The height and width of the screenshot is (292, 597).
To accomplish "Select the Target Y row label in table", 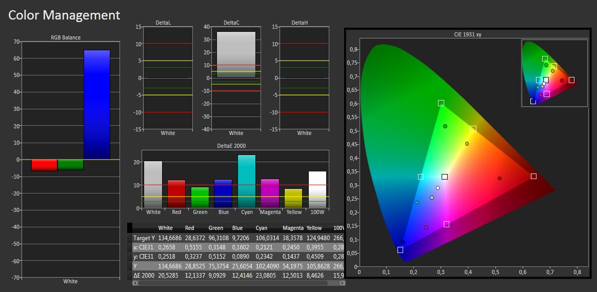I will tap(144, 238).
